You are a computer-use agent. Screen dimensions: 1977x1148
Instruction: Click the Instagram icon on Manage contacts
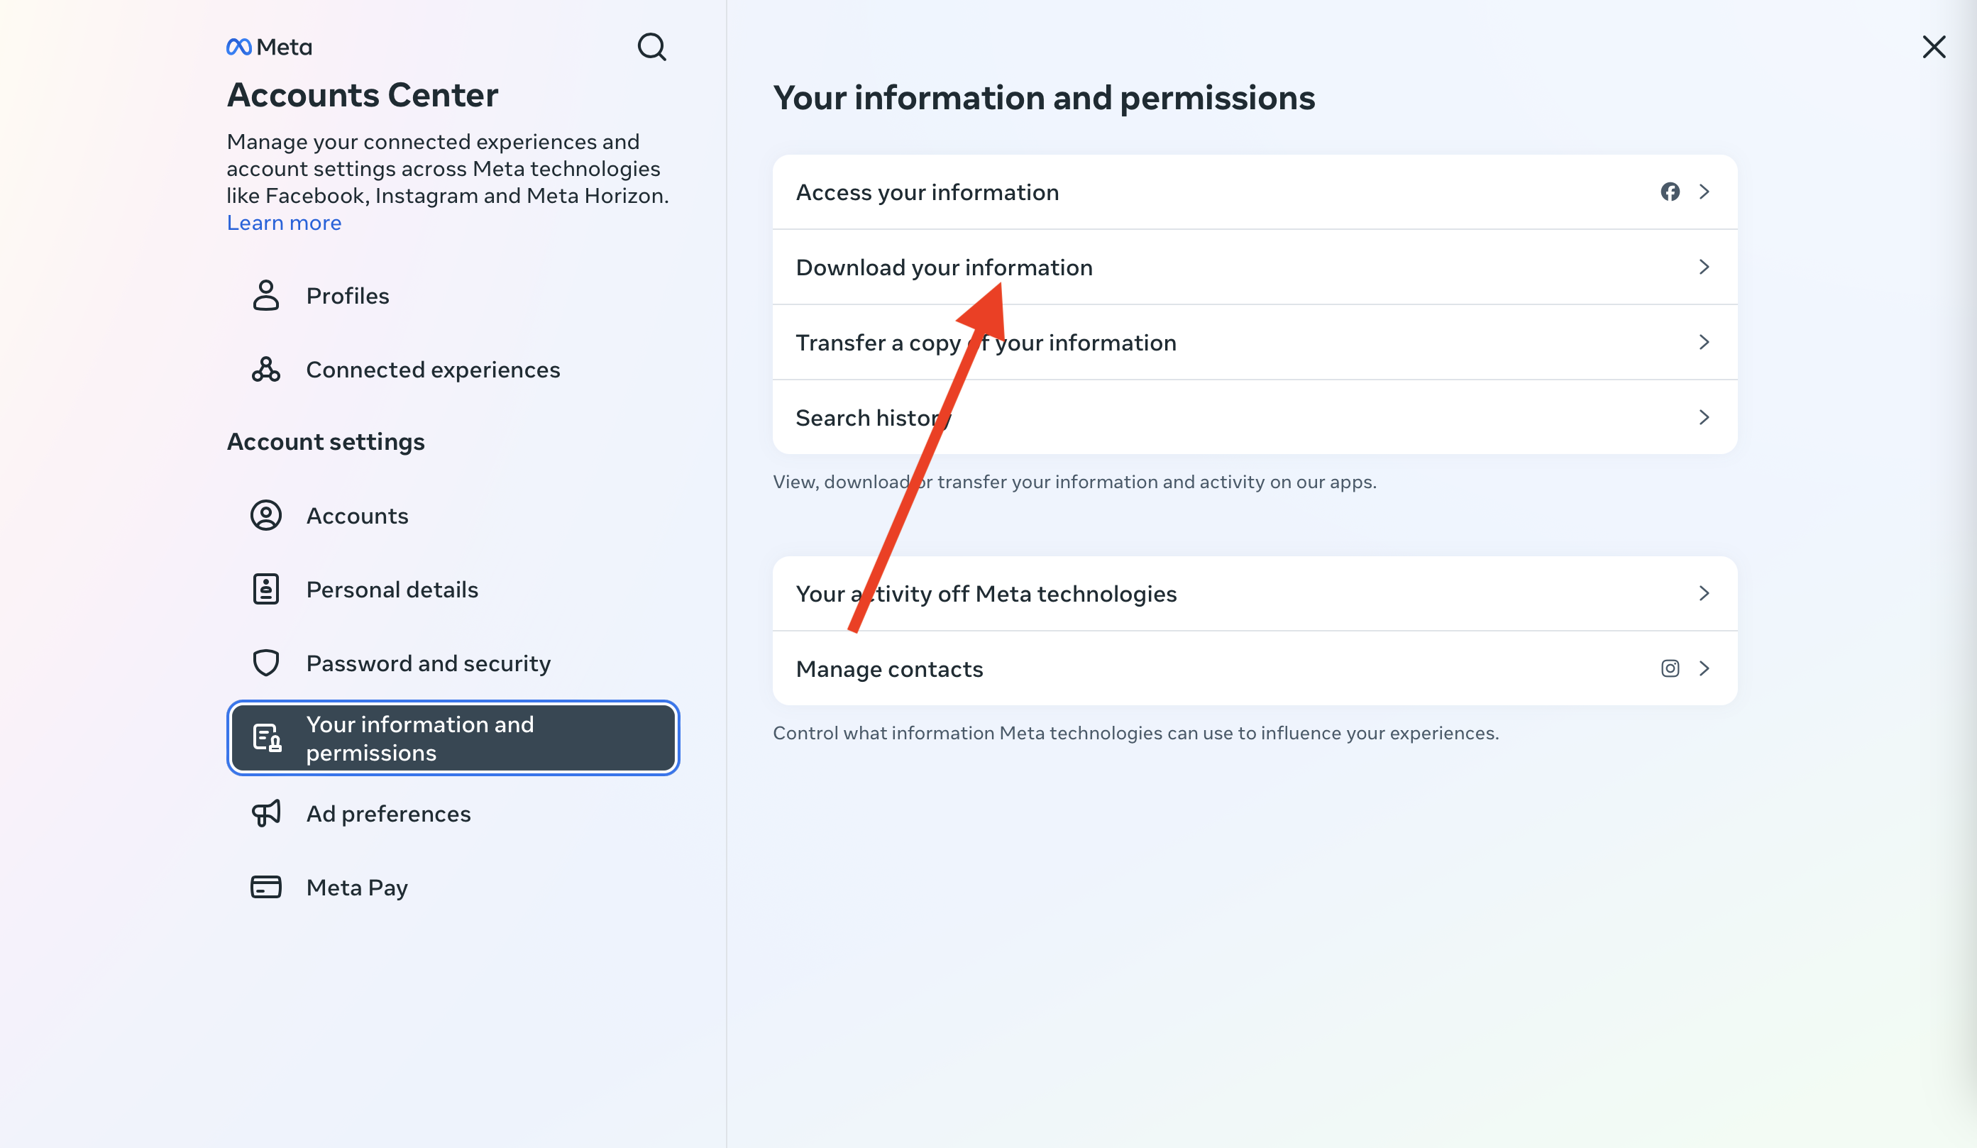1670,668
